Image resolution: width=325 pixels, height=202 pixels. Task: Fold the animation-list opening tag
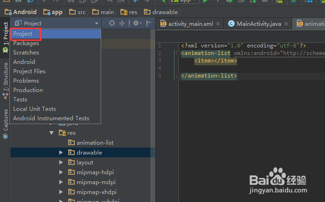click(178, 54)
